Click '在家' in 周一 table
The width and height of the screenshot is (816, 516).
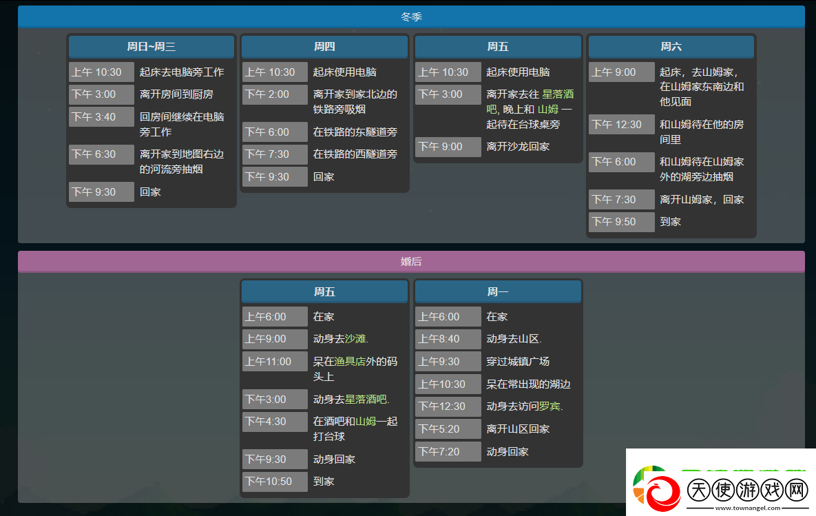coord(496,317)
